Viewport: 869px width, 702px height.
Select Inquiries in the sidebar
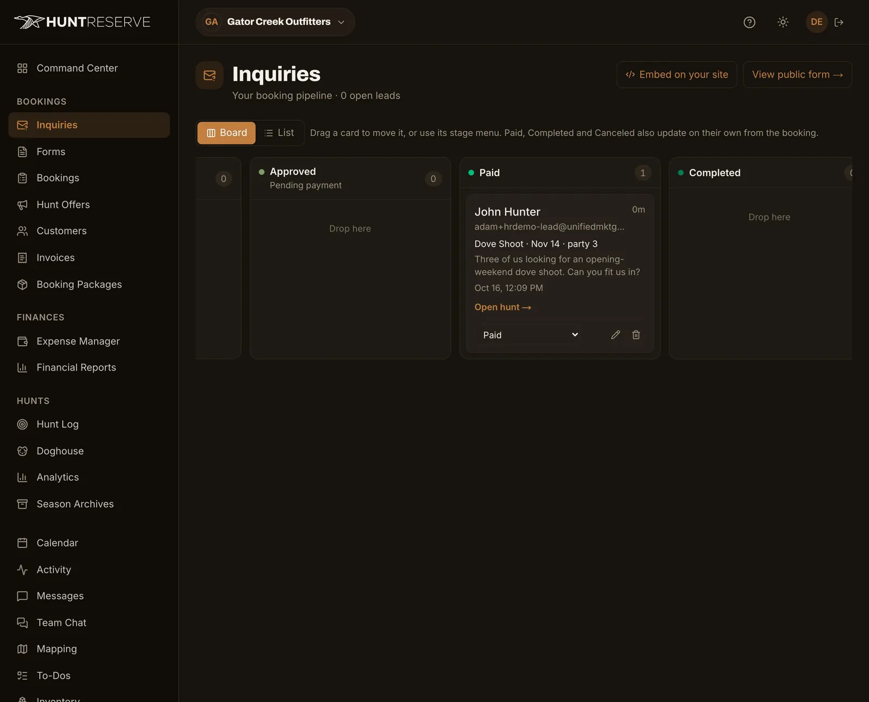pos(89,125)
